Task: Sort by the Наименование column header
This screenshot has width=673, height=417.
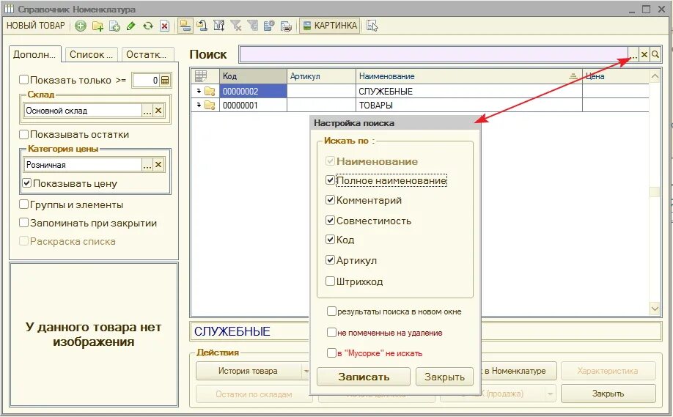Action: 468,76
